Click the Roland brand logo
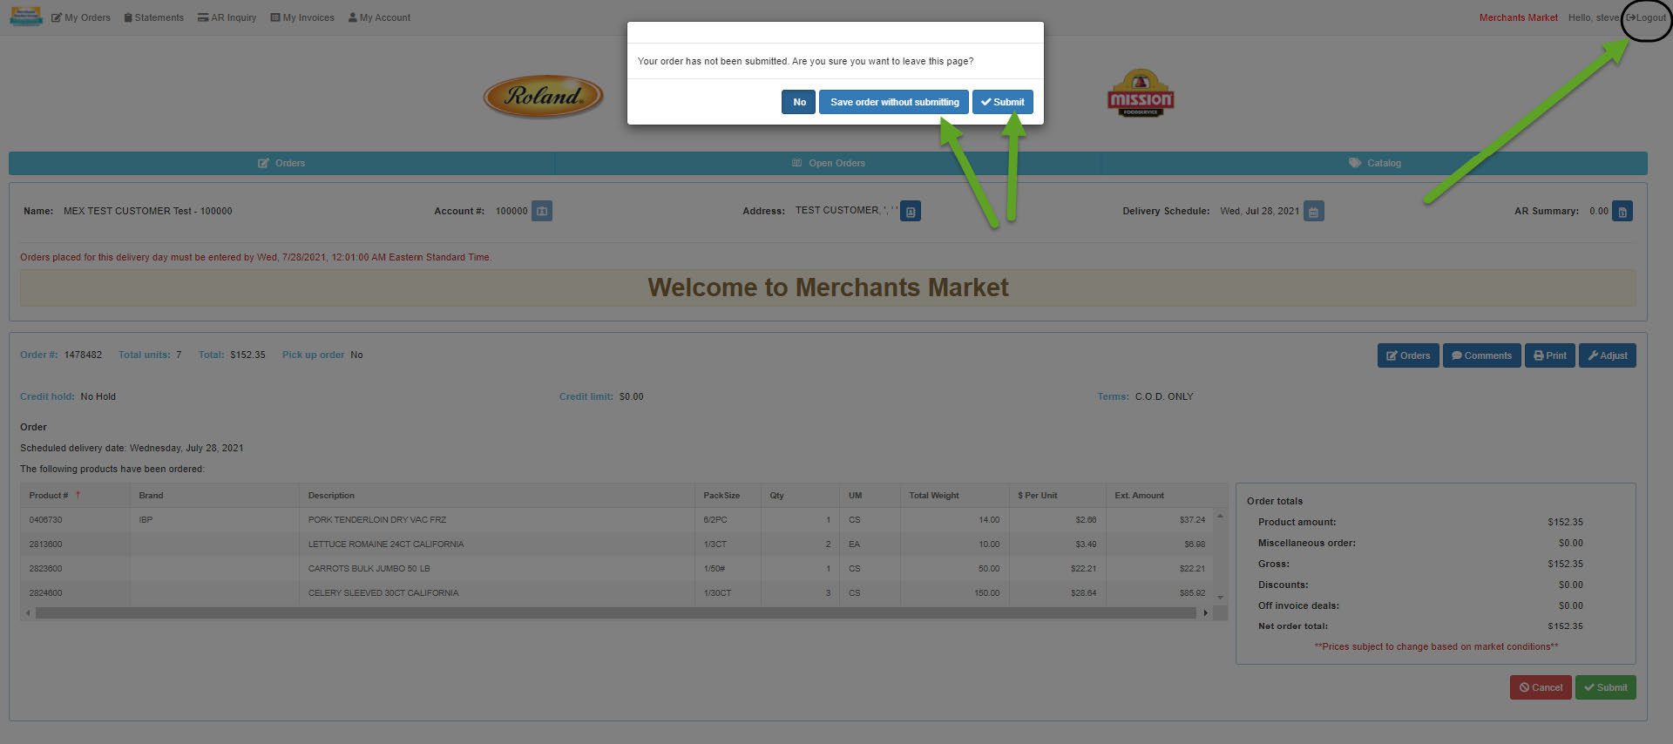Screen dimensions: 1673x744 [x=543, y=96]
